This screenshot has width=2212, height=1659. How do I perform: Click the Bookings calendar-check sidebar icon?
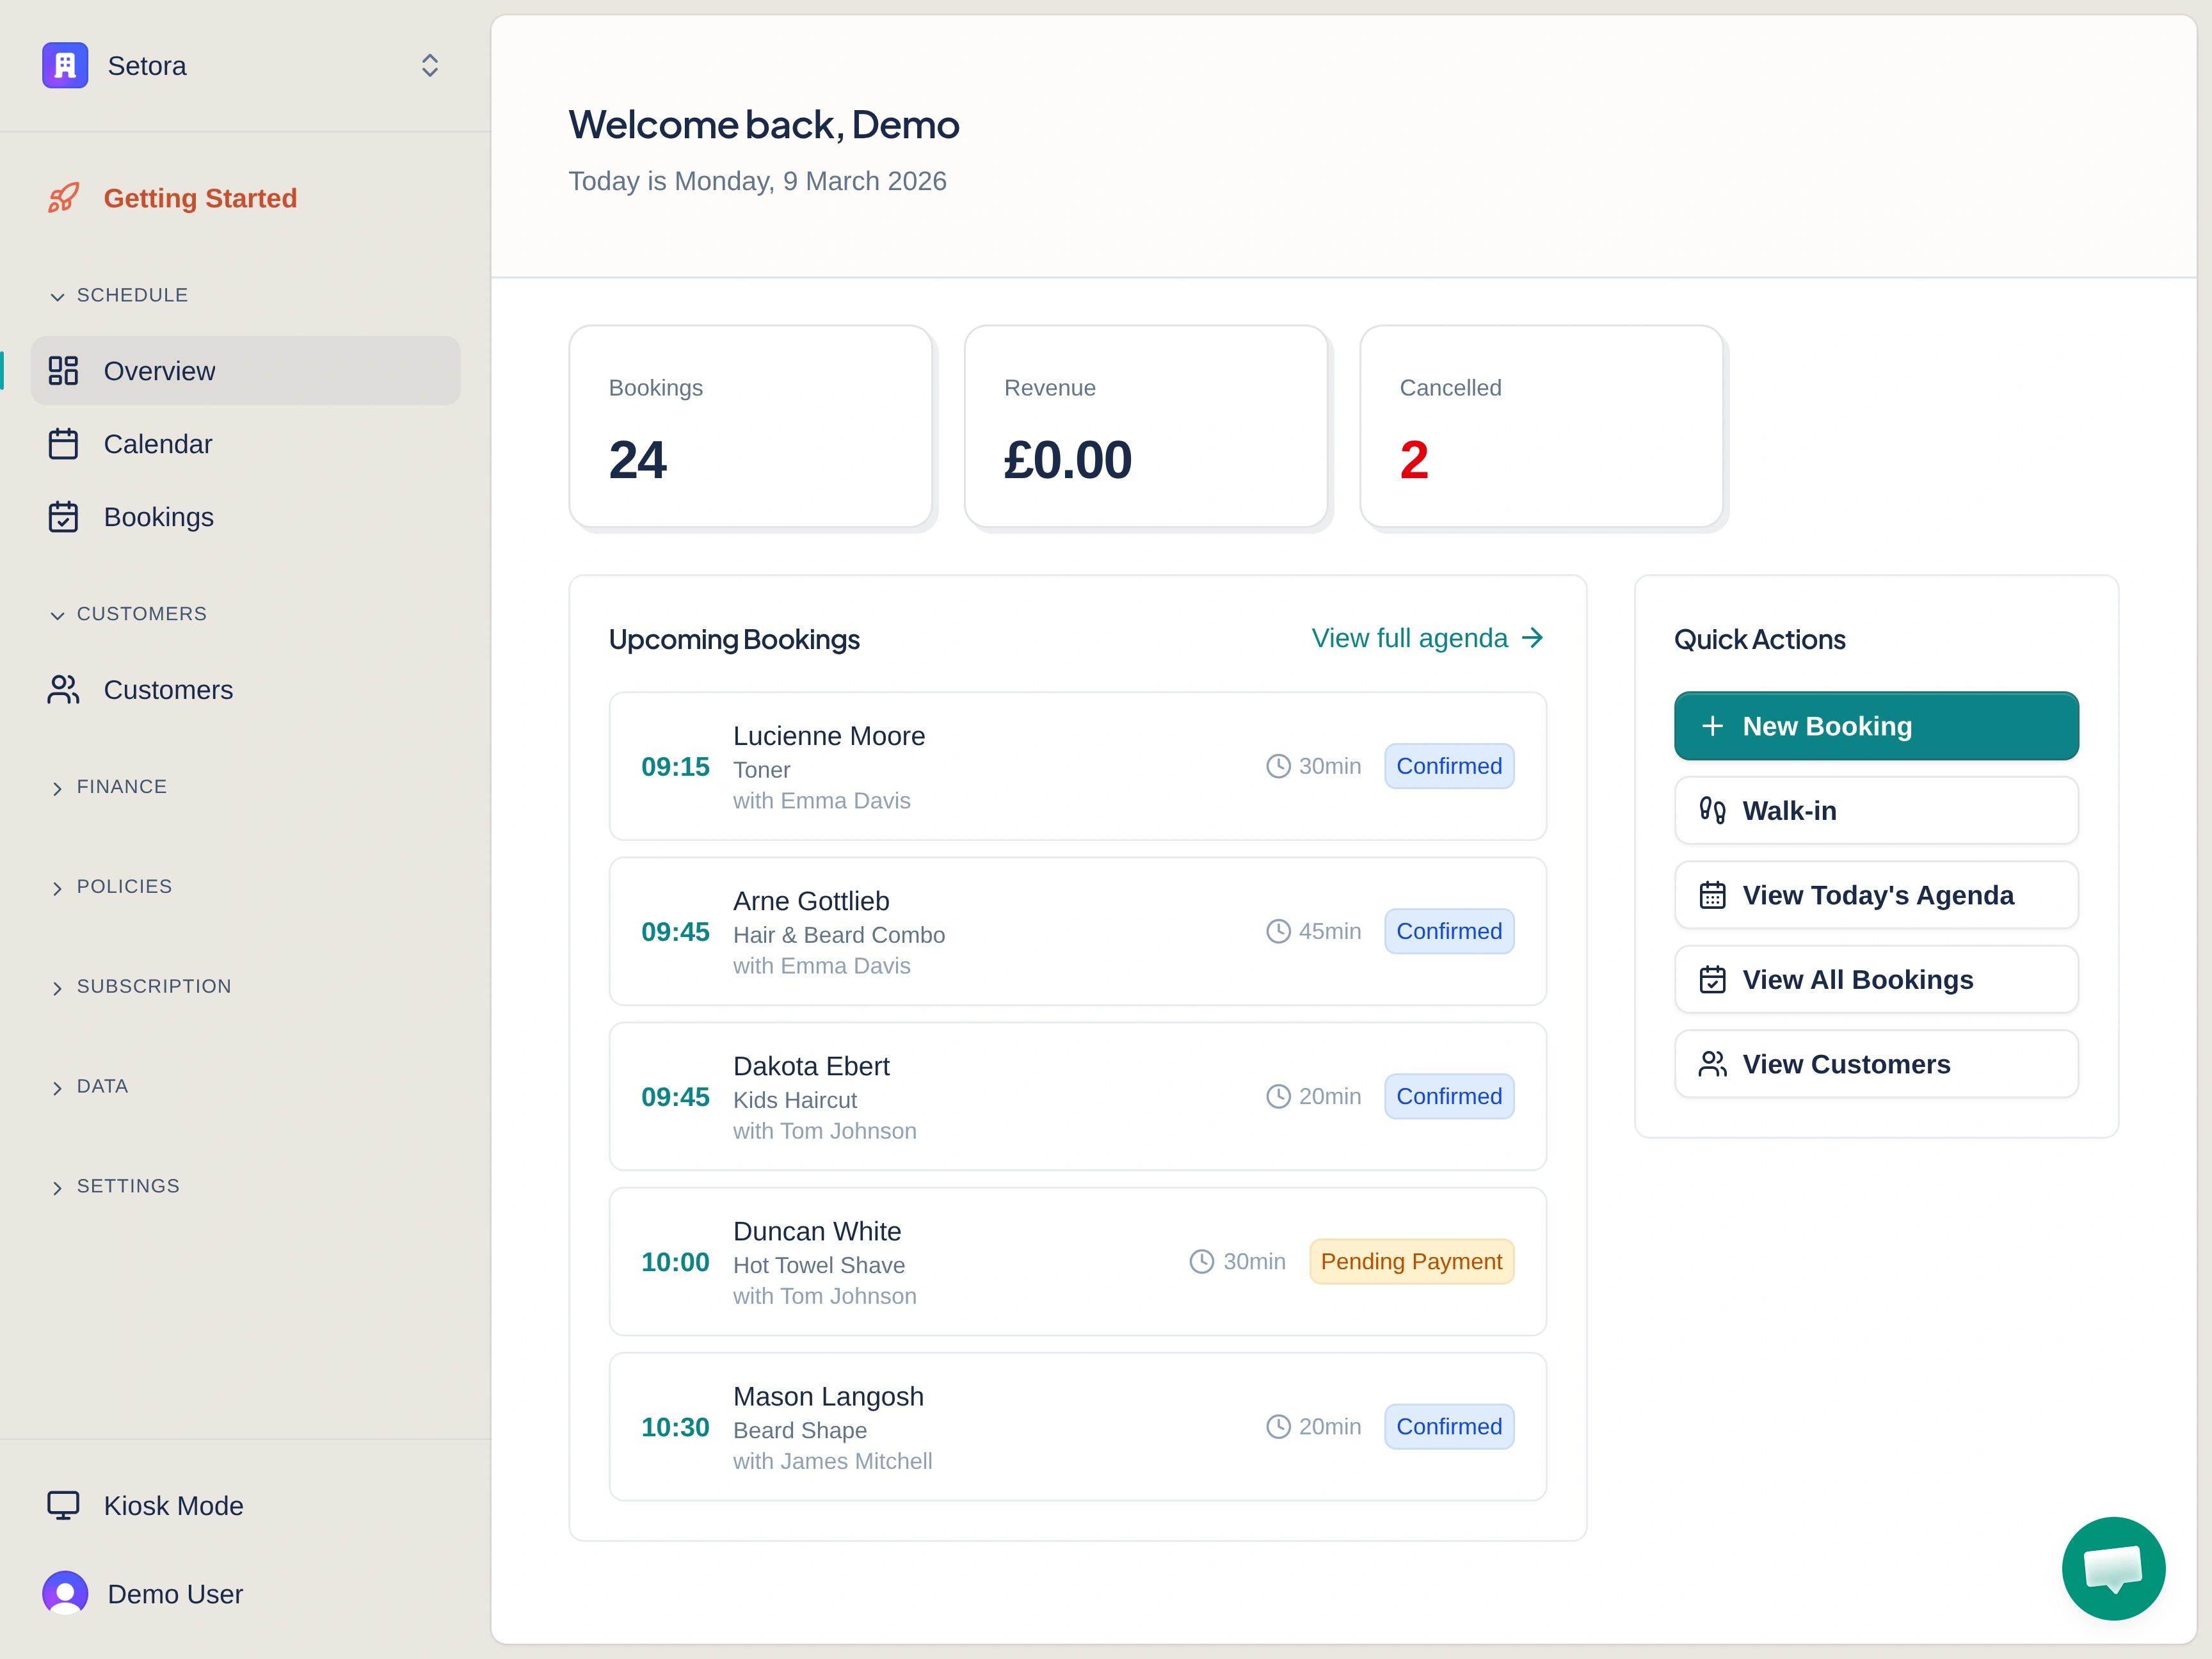pyautogui.click(x=63, y=517)
